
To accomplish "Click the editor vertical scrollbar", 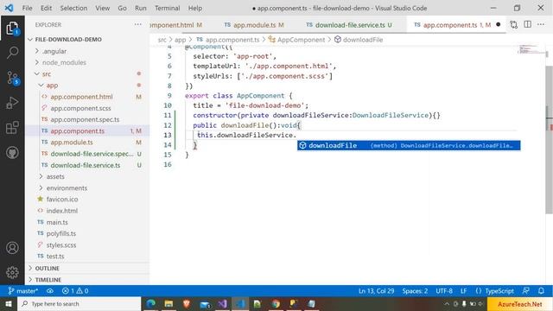I will coord(549,140).
